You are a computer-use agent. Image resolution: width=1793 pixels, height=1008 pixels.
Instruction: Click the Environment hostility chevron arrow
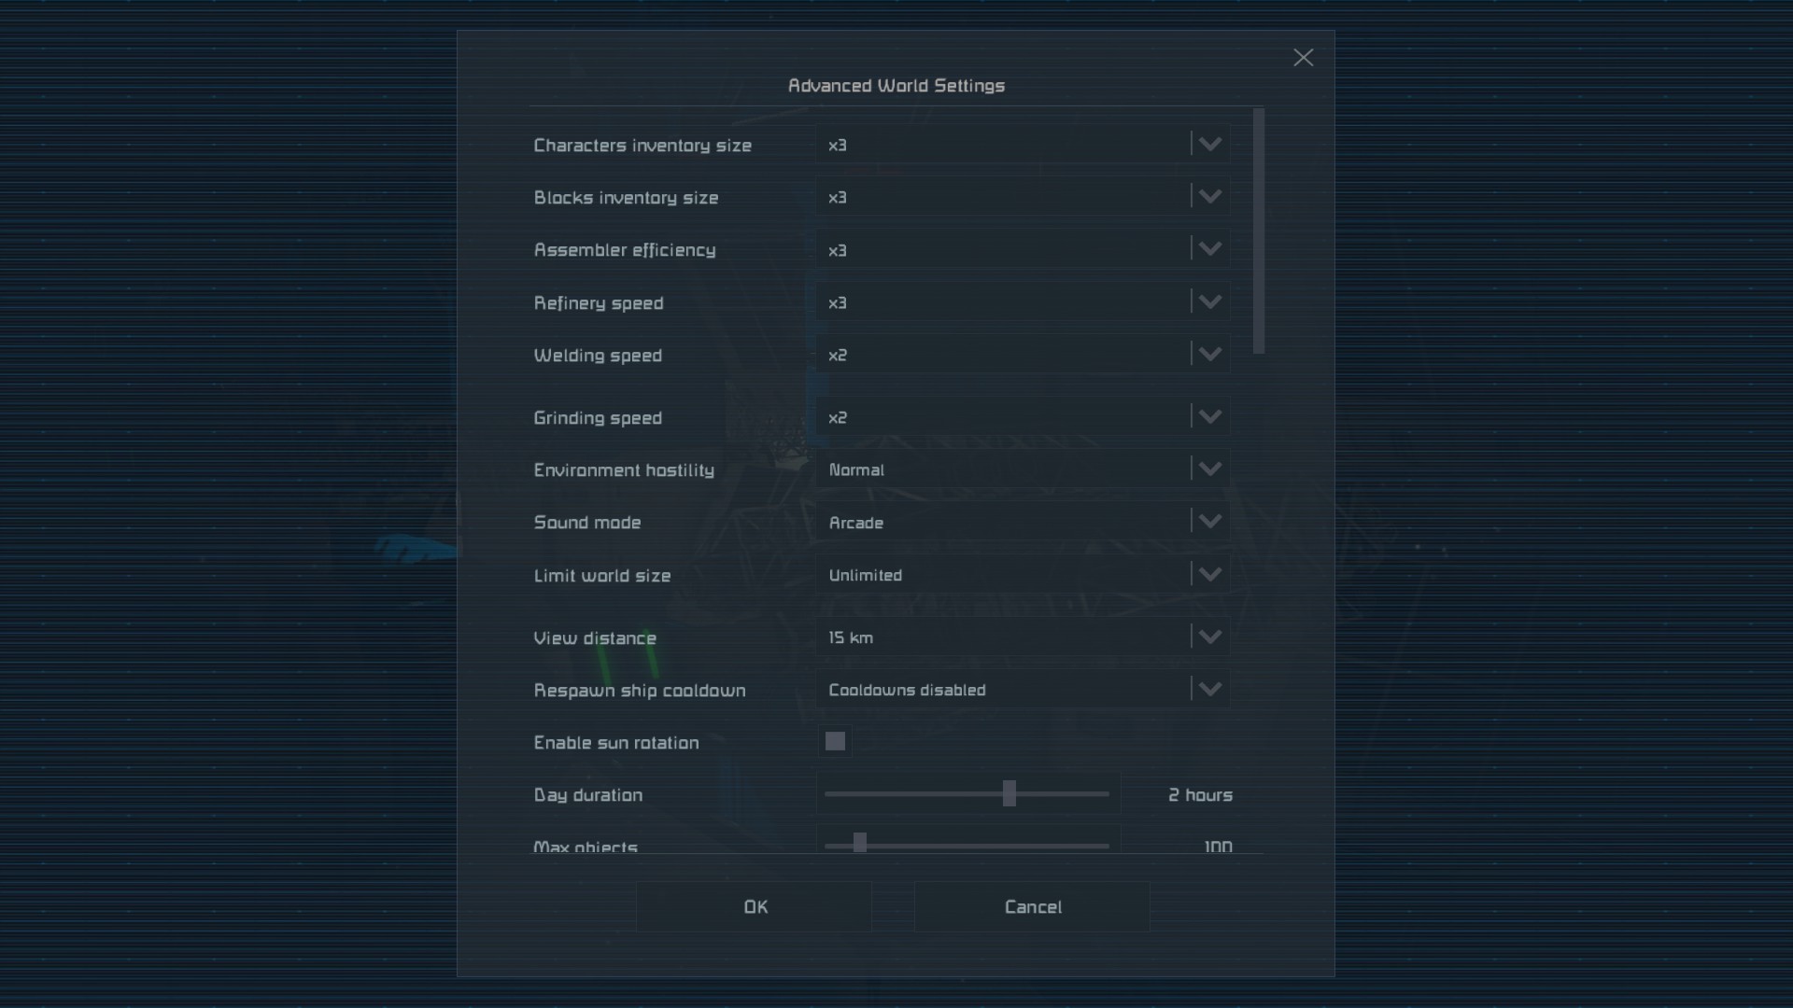point(1209,469)
